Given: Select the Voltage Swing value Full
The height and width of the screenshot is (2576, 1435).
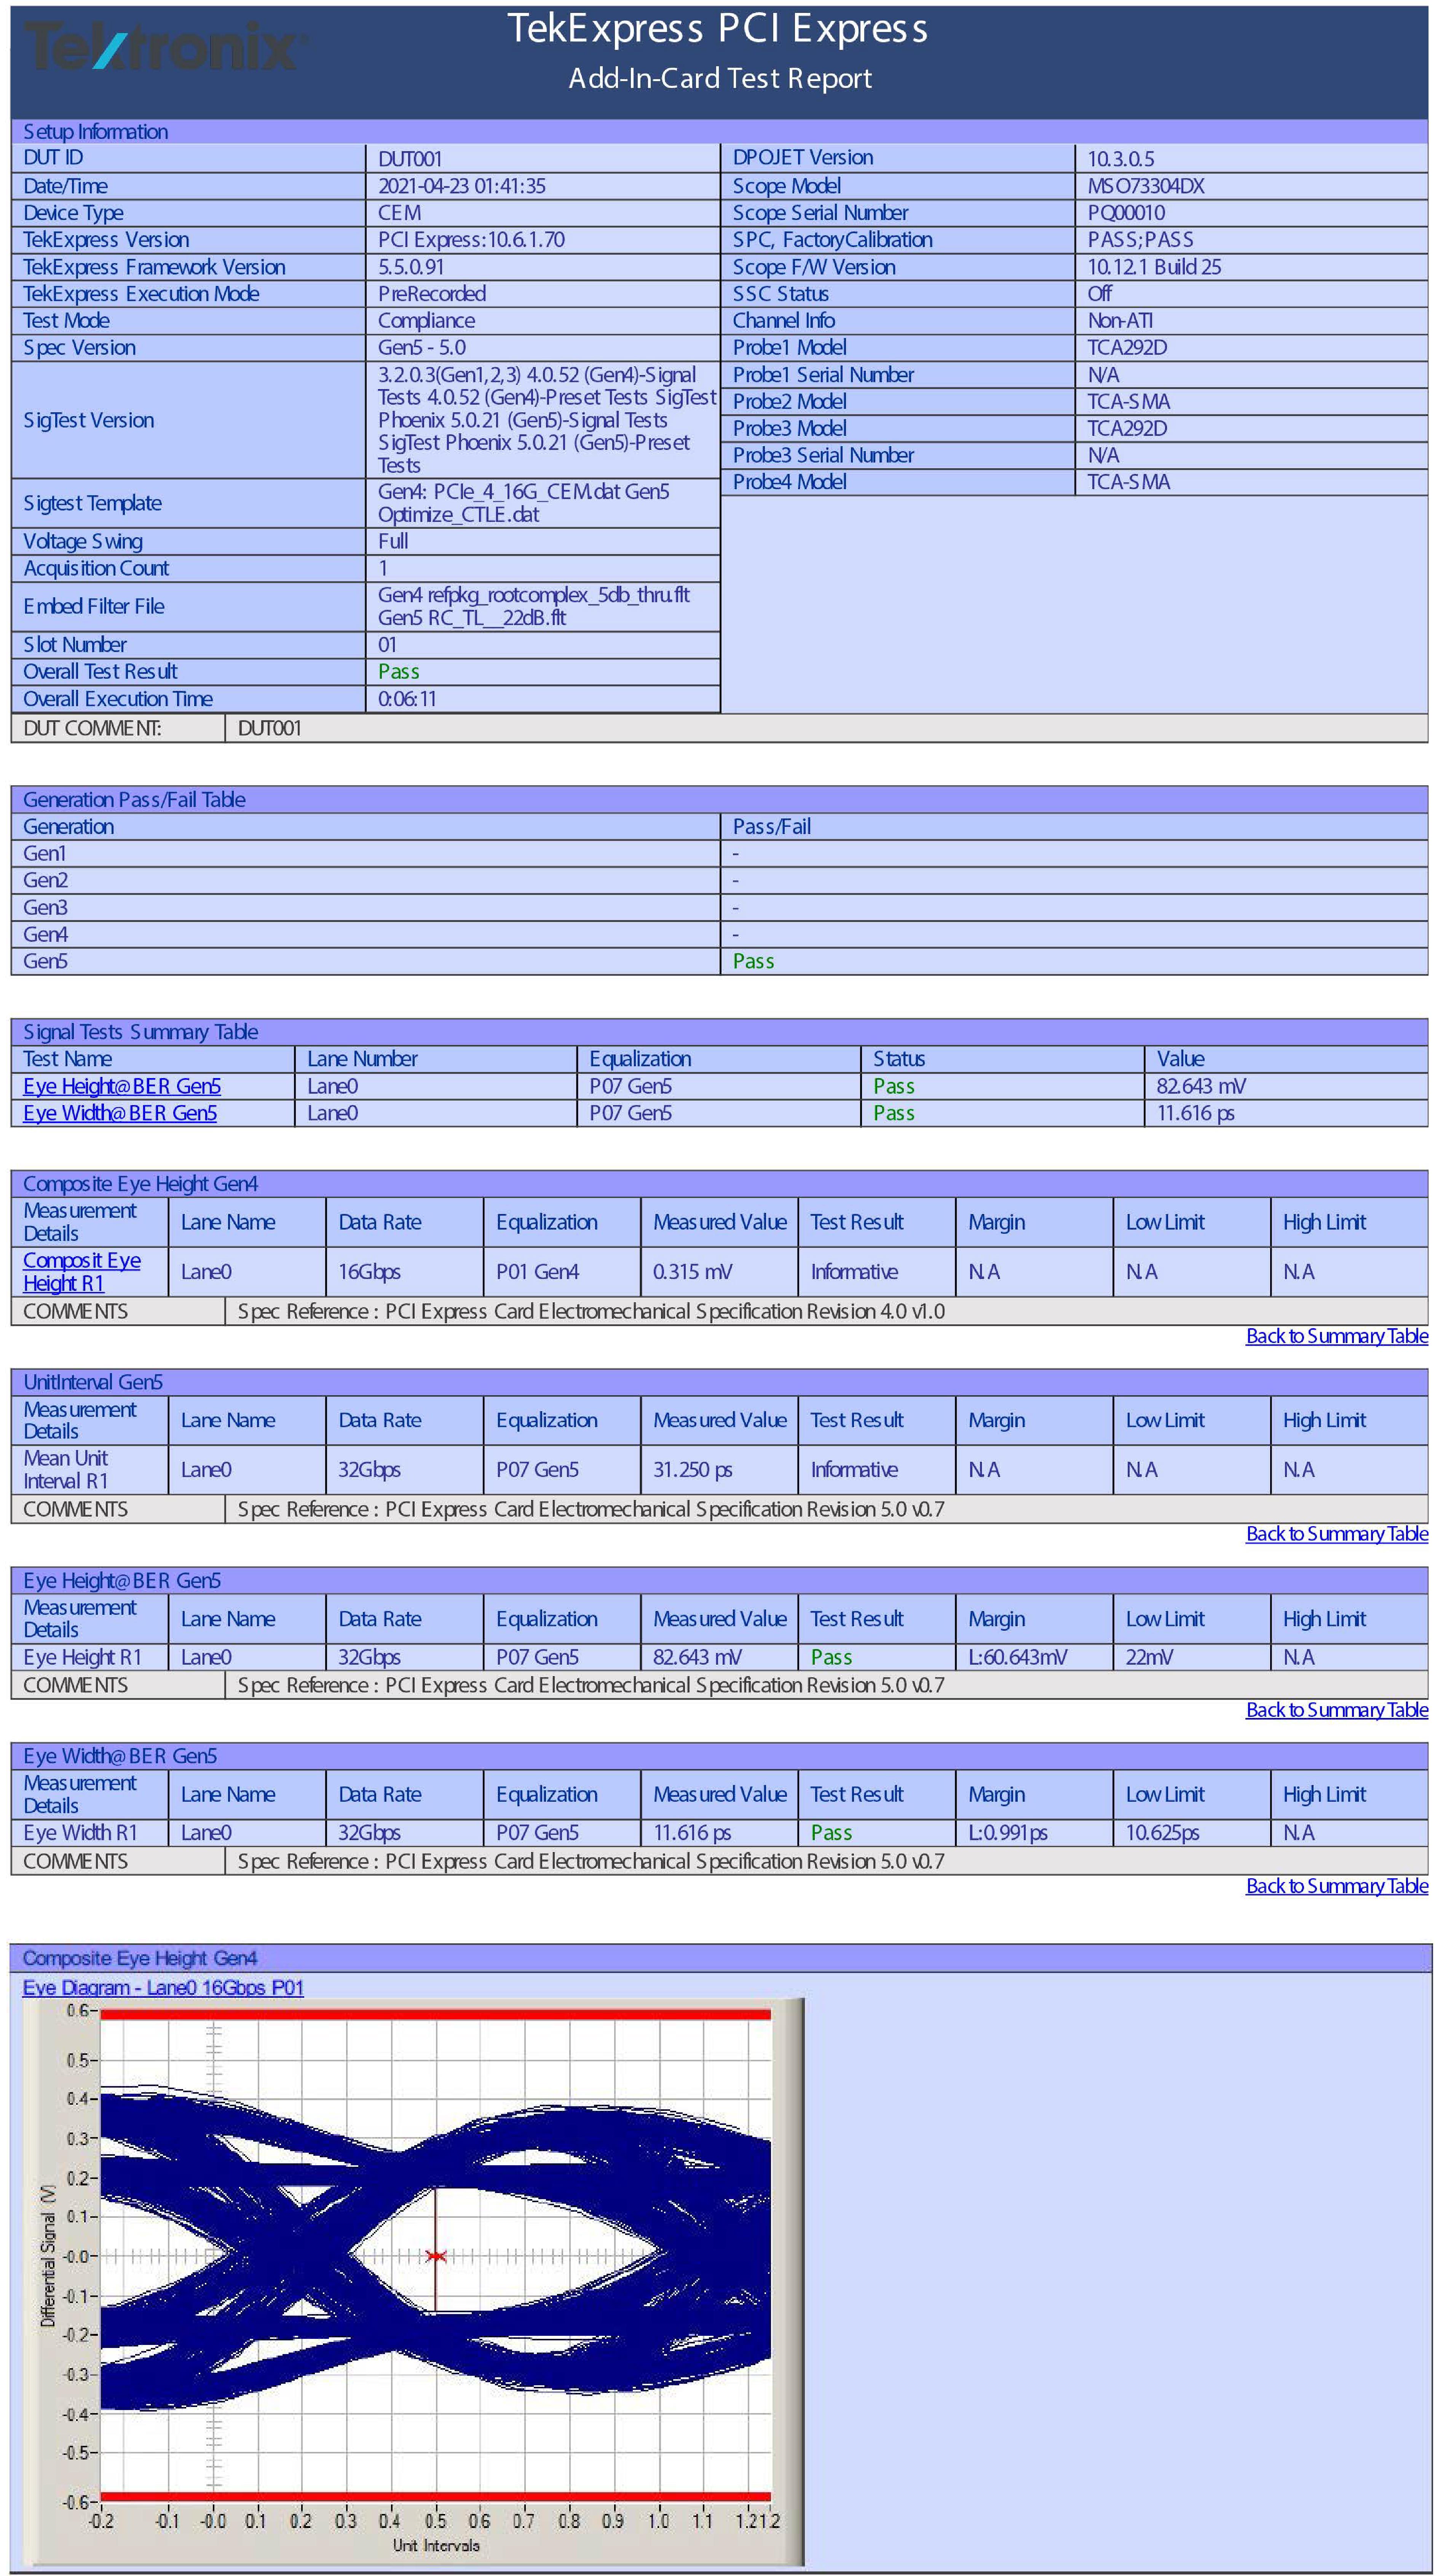Looking at the screenshot, I should click(393, 541).
